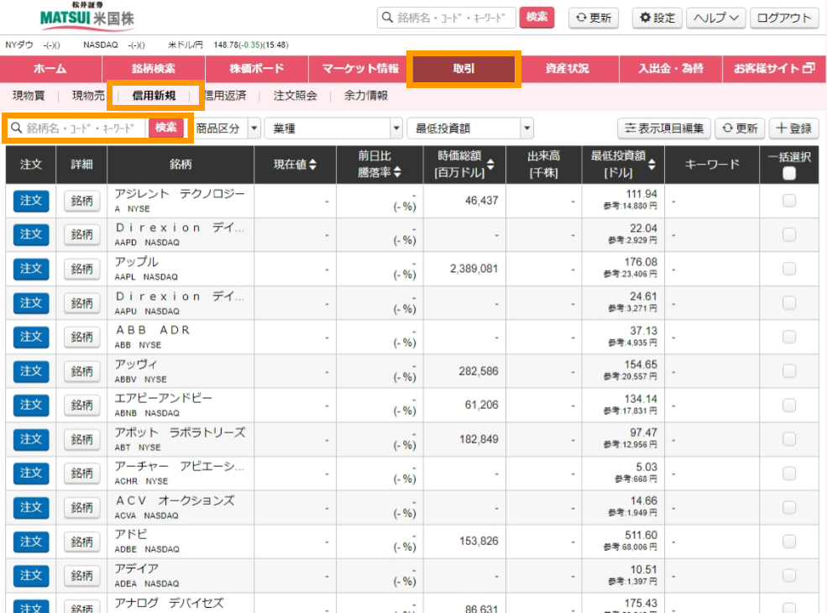Click the sort arrows on 前日比騰落率 column
The image size is (827, 613).
397,172
